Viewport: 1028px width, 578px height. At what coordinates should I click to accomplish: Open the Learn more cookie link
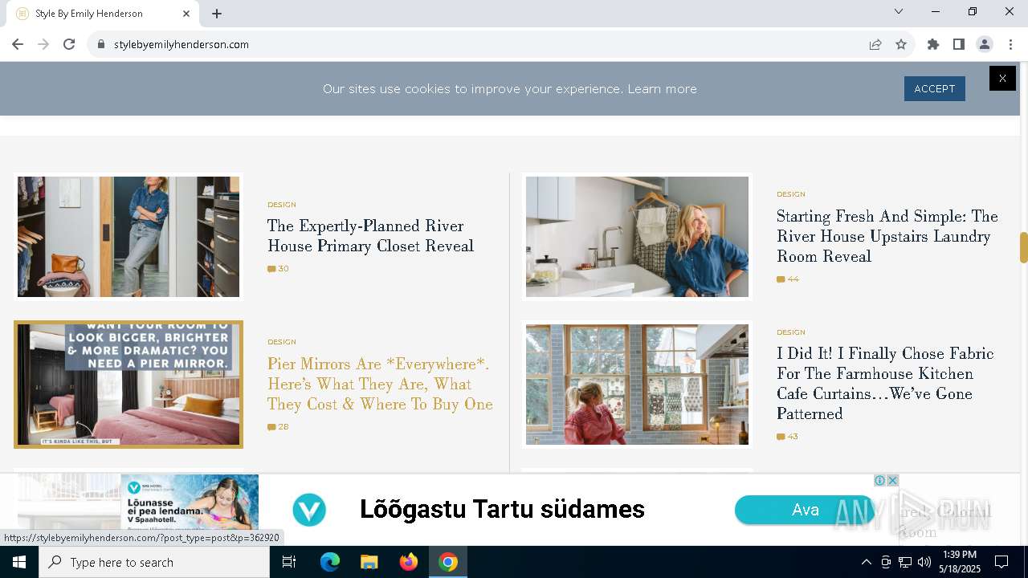[x=662, y=89]
